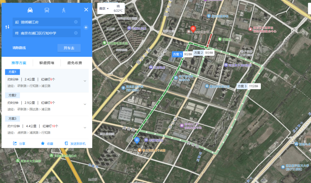Clear the destination 行知中学 field

tap(76, 33)
